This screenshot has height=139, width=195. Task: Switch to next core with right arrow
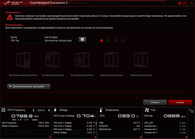[49, 110]
